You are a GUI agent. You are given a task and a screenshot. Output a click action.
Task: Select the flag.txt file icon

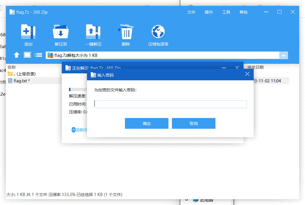[10, 81]
